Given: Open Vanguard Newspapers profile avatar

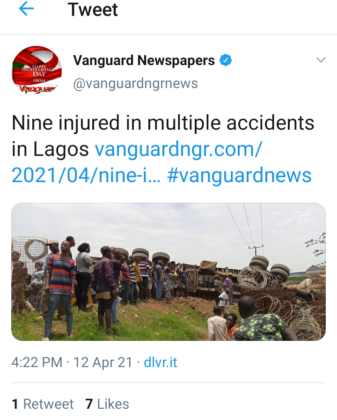Looking at the screenshot, I should 37,70.
